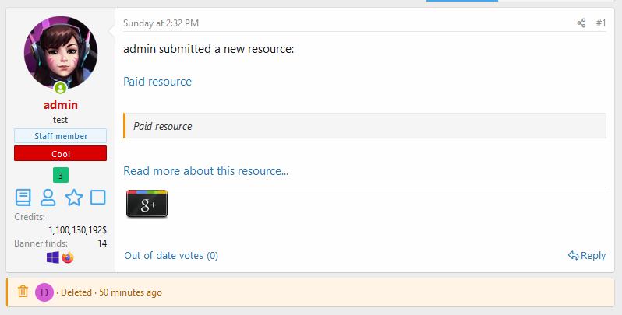Click the post number #1 link

pos(600,23)
